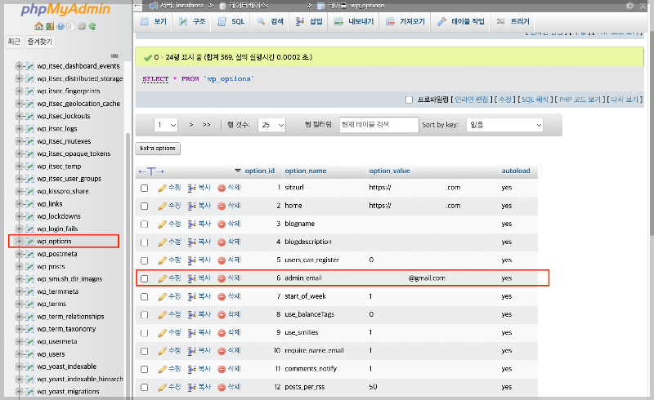This screenshot has width=654, height=400.
Task: Focus the 행 필터링 row filter field
Action: click(379, 125)
